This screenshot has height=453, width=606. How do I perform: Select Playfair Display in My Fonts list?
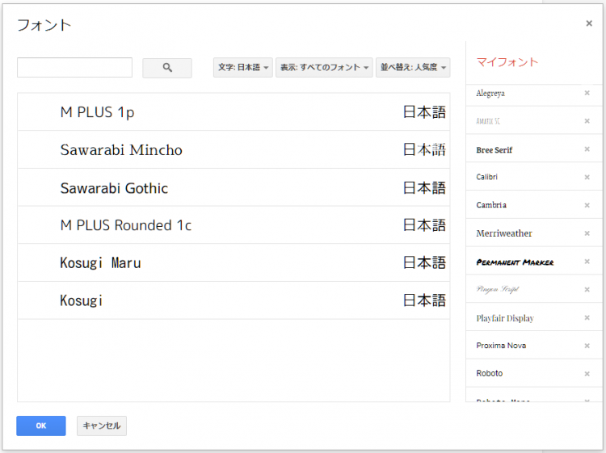505,318
